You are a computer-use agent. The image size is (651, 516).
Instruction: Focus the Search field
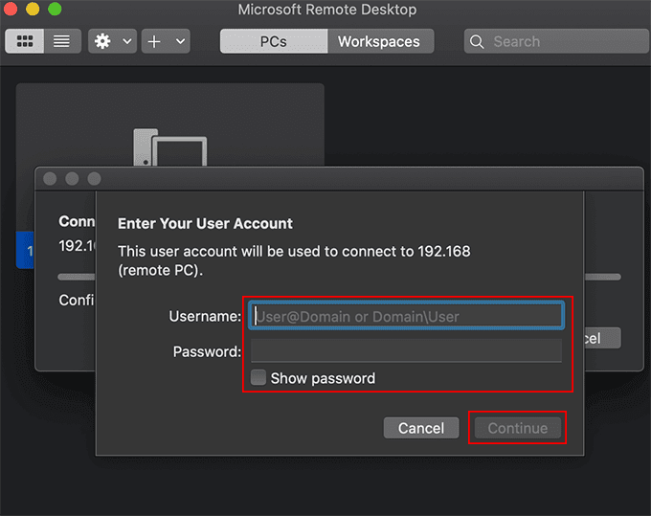557,41
